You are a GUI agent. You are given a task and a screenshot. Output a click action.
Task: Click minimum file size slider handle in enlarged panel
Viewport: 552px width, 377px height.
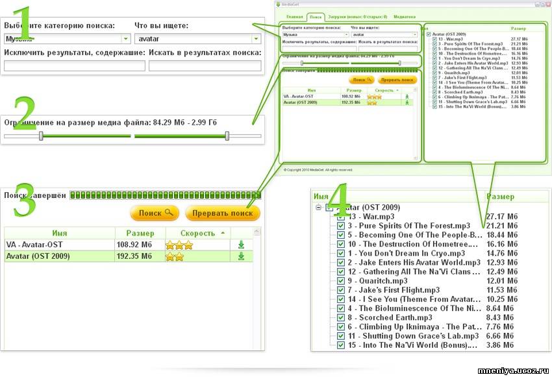pos(41,136)
